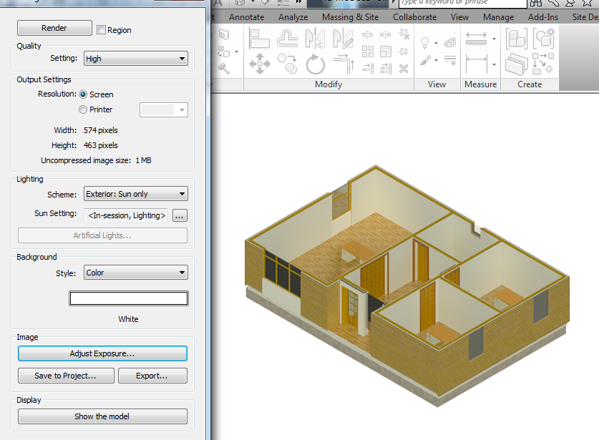This screenshot has height=440, width=599.
Task: Select the Align tool in Modify panel
Action: pyautogui.click(x=259, y=39)
